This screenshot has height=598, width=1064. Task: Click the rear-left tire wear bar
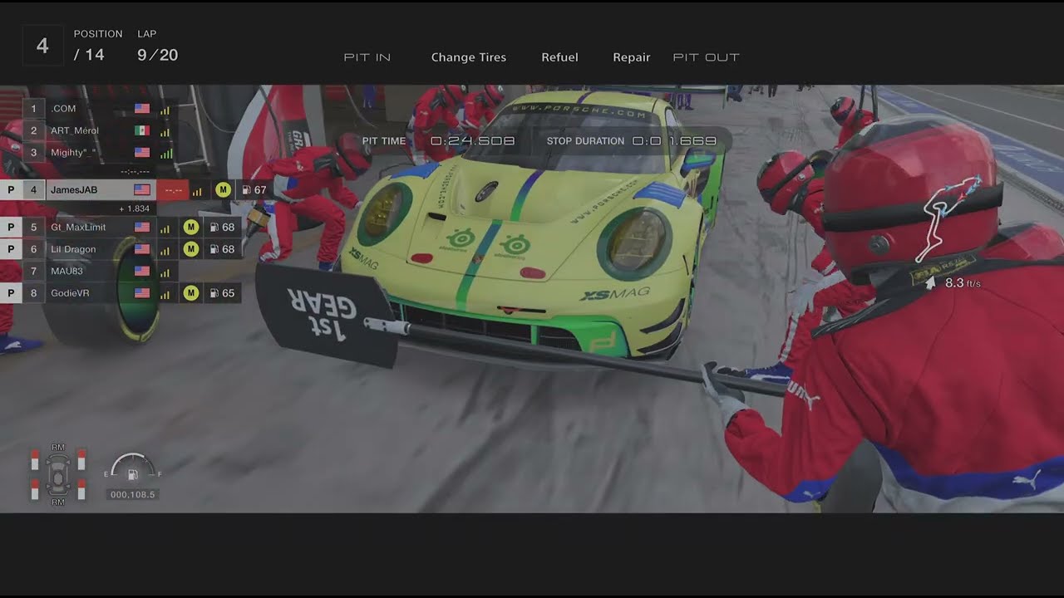coord(35,489)
